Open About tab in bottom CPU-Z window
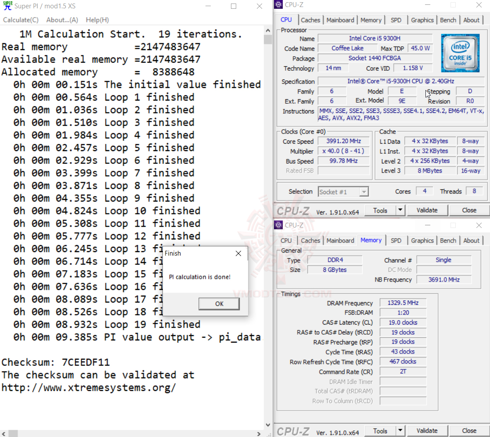This screenshot has width=490, height=437. point(471,240)
